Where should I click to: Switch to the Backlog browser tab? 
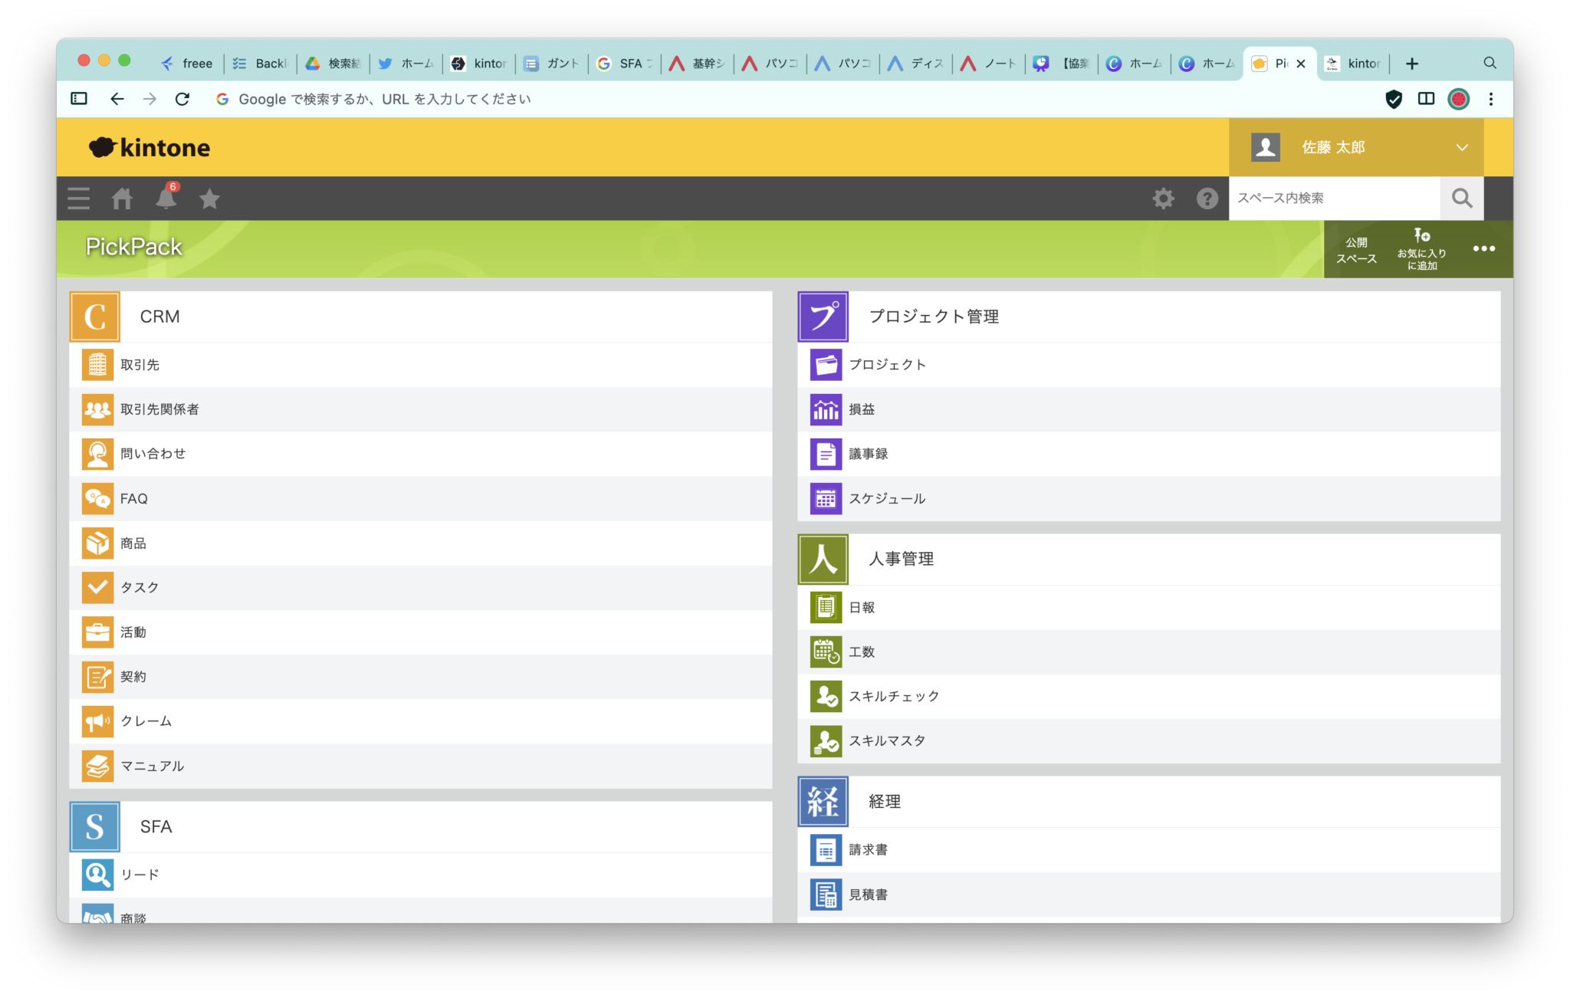coord(261,64)
